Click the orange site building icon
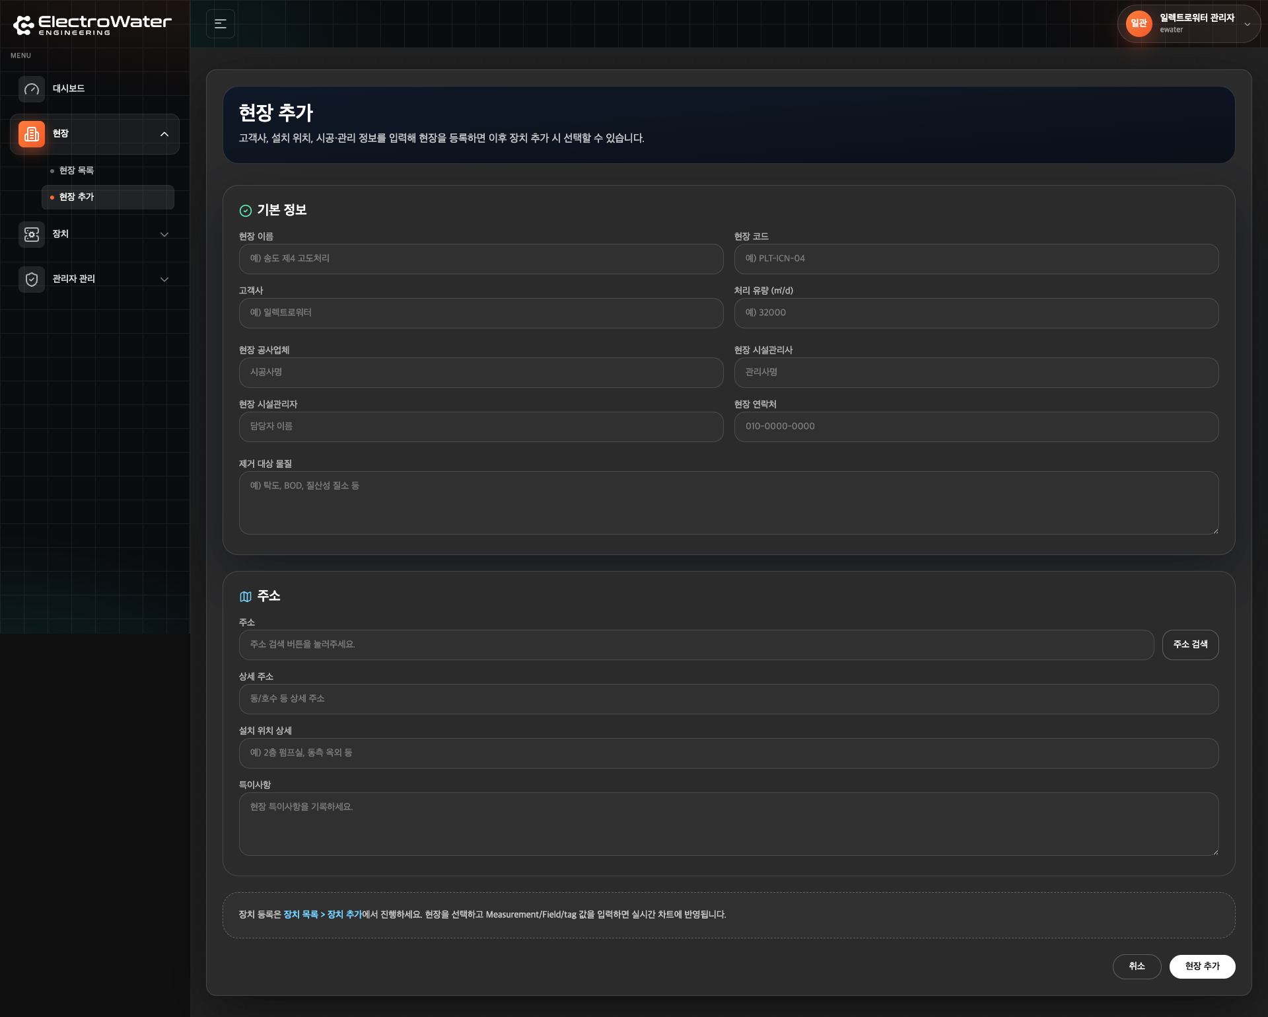The height and width of the screenshot is (1017, 1268). click(32, 134)
